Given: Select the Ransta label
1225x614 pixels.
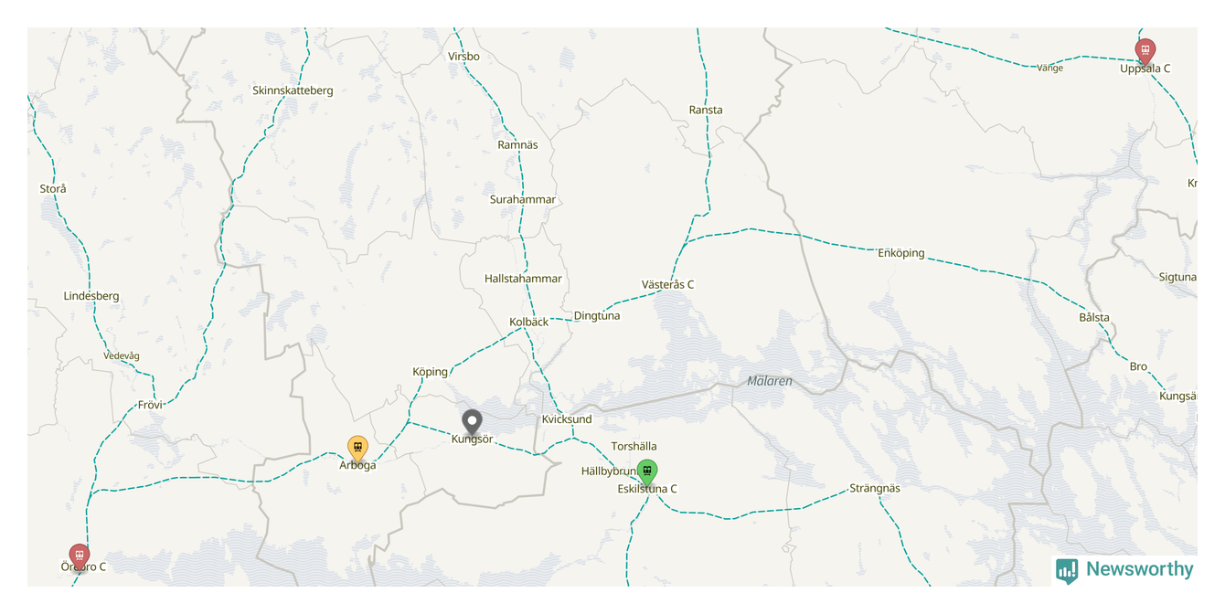Looking at the screenshot, I should point(706,110).
